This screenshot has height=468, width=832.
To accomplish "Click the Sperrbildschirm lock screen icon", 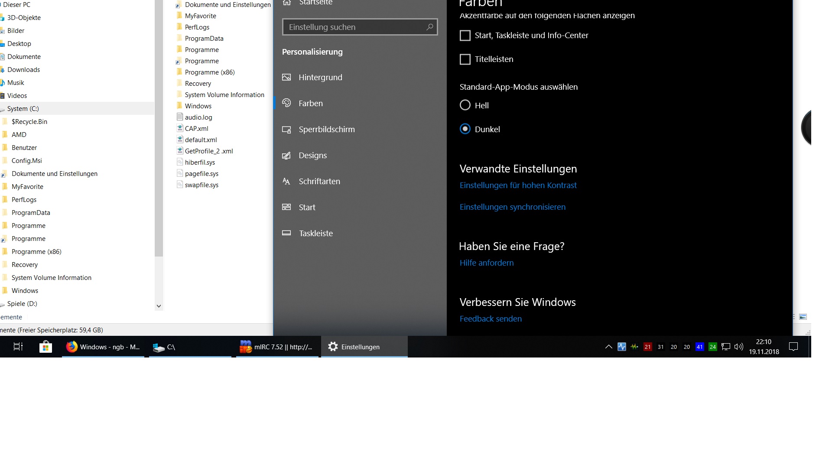I will pyautogui.click(x=286, y=130).
